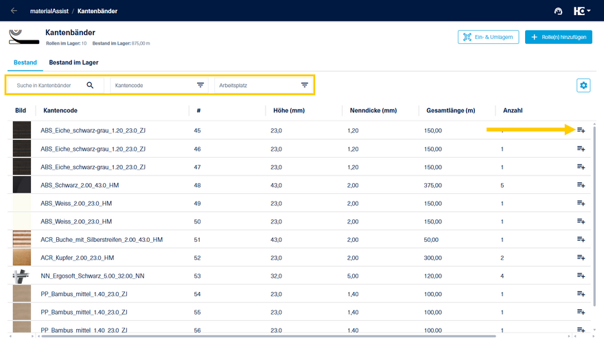Select NN_Ergosoft_Schwarz_5.00_32.00_NN entry

point(93,276)
